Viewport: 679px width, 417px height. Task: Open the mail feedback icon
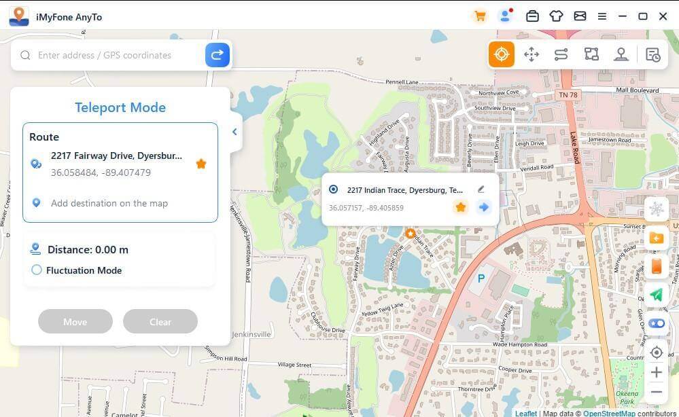(x=580, y=16)
